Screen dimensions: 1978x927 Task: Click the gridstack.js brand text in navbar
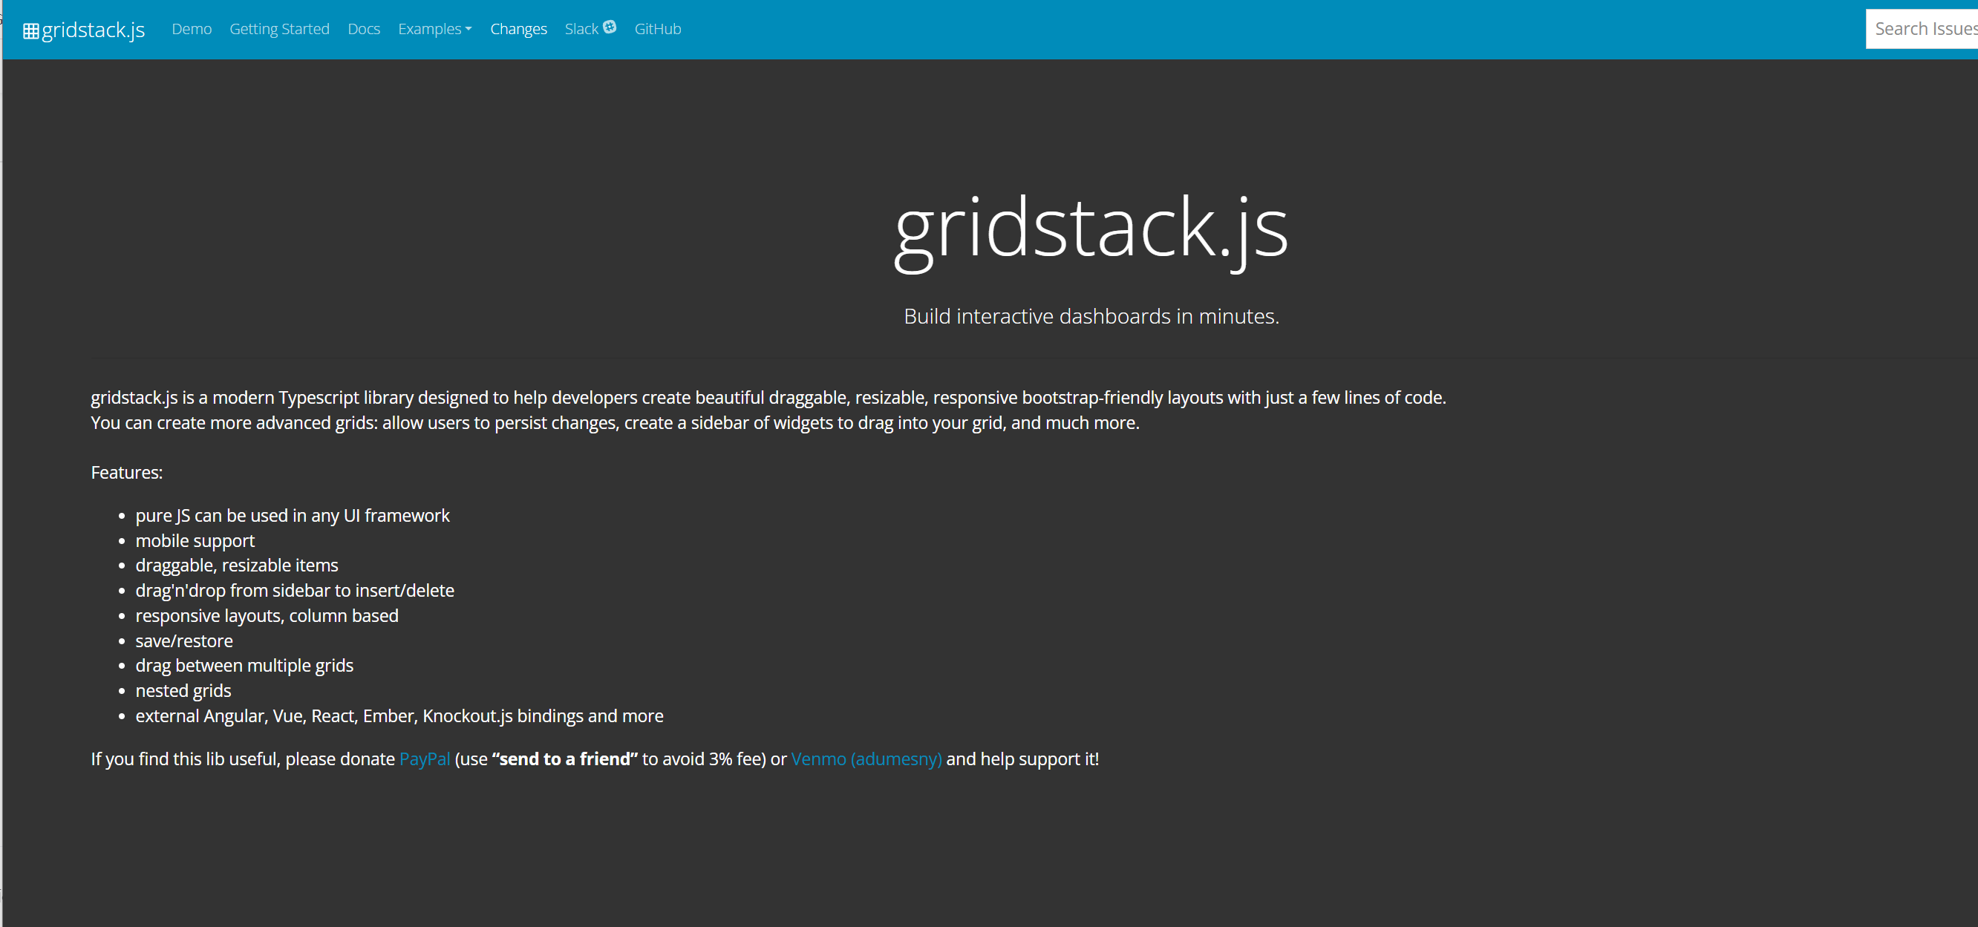point(93,30)
